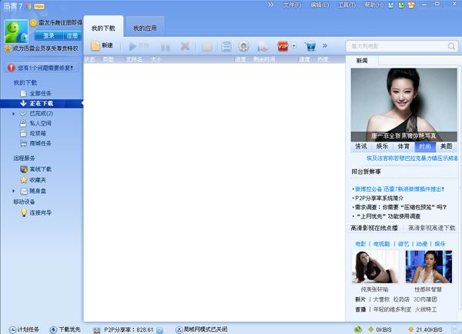
Task: Click the 登录 login button
Action: click(49, 35)
